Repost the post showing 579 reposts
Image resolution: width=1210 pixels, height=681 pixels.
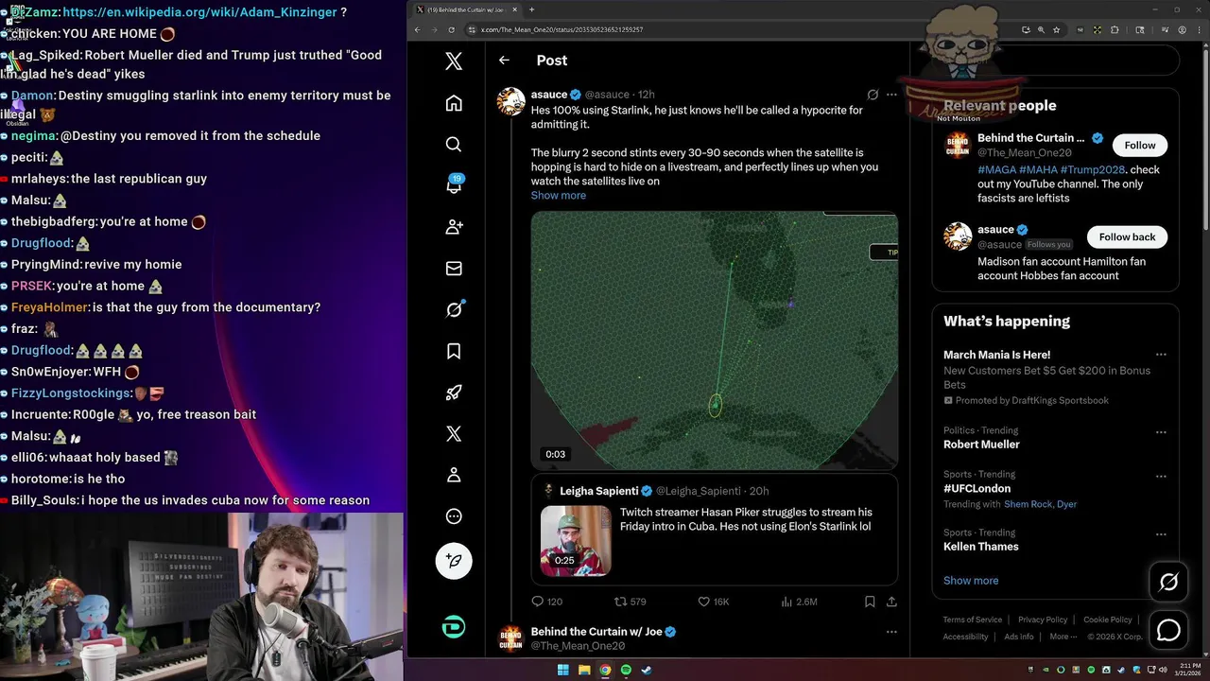(631, 602)
